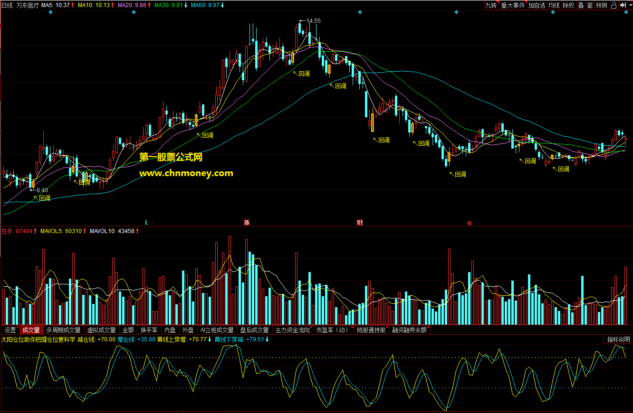Click the 减仓线: +70.00 value
633x413 pixels.
(x=96, y=339)
